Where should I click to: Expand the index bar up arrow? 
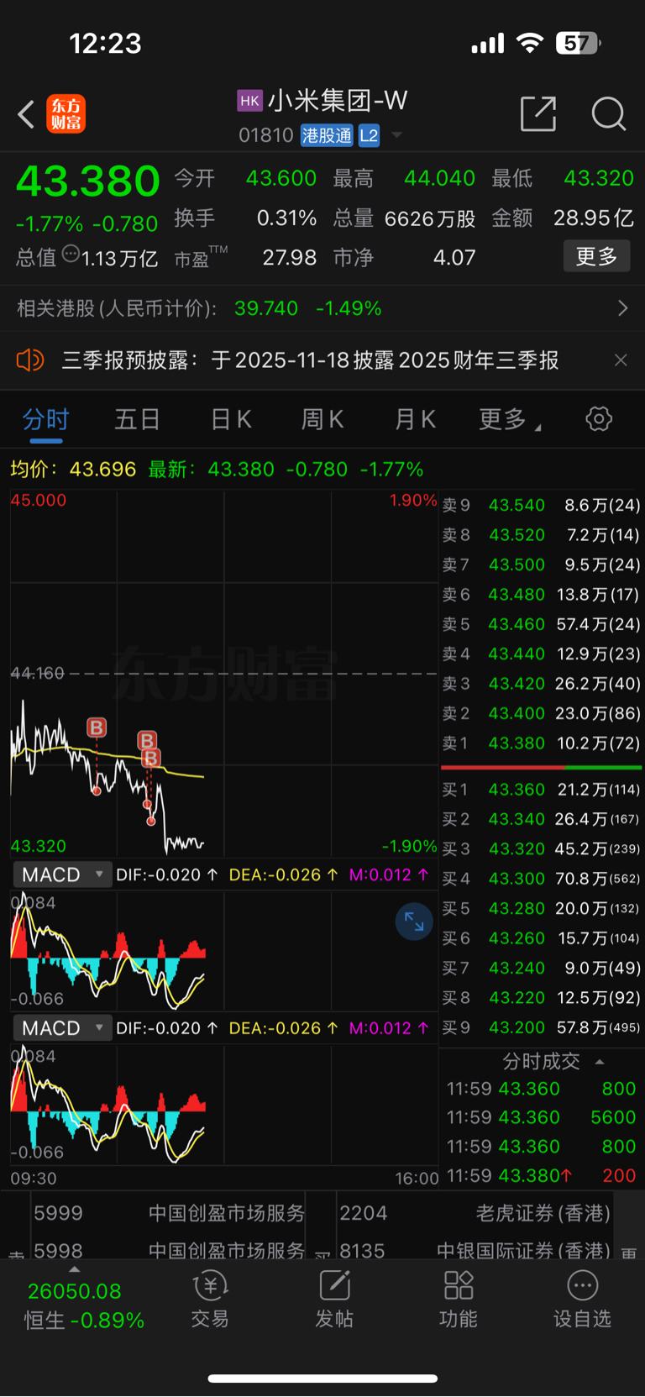75,1269
